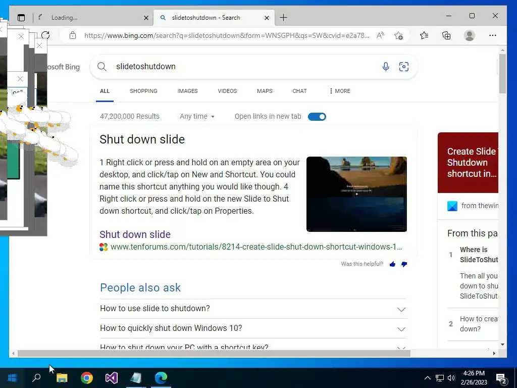Open visual search camera icon
Image resolution: width=517 pixels, height=388 pixels.
tap(403, 67)
